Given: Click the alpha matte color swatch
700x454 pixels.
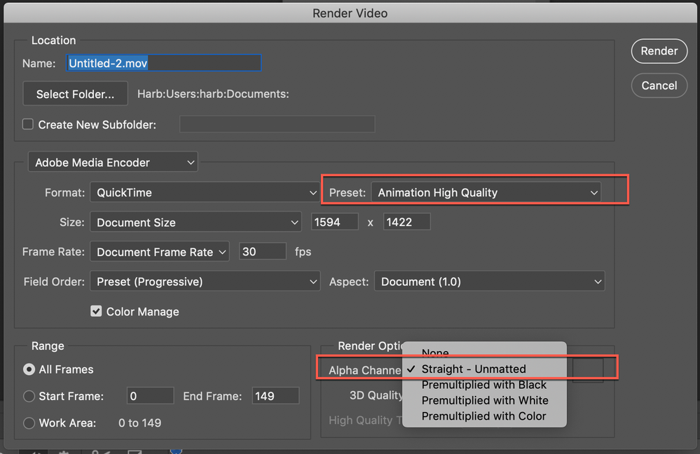Looking at the screenshot, I should pyautogui.click(x=587, y=369).
